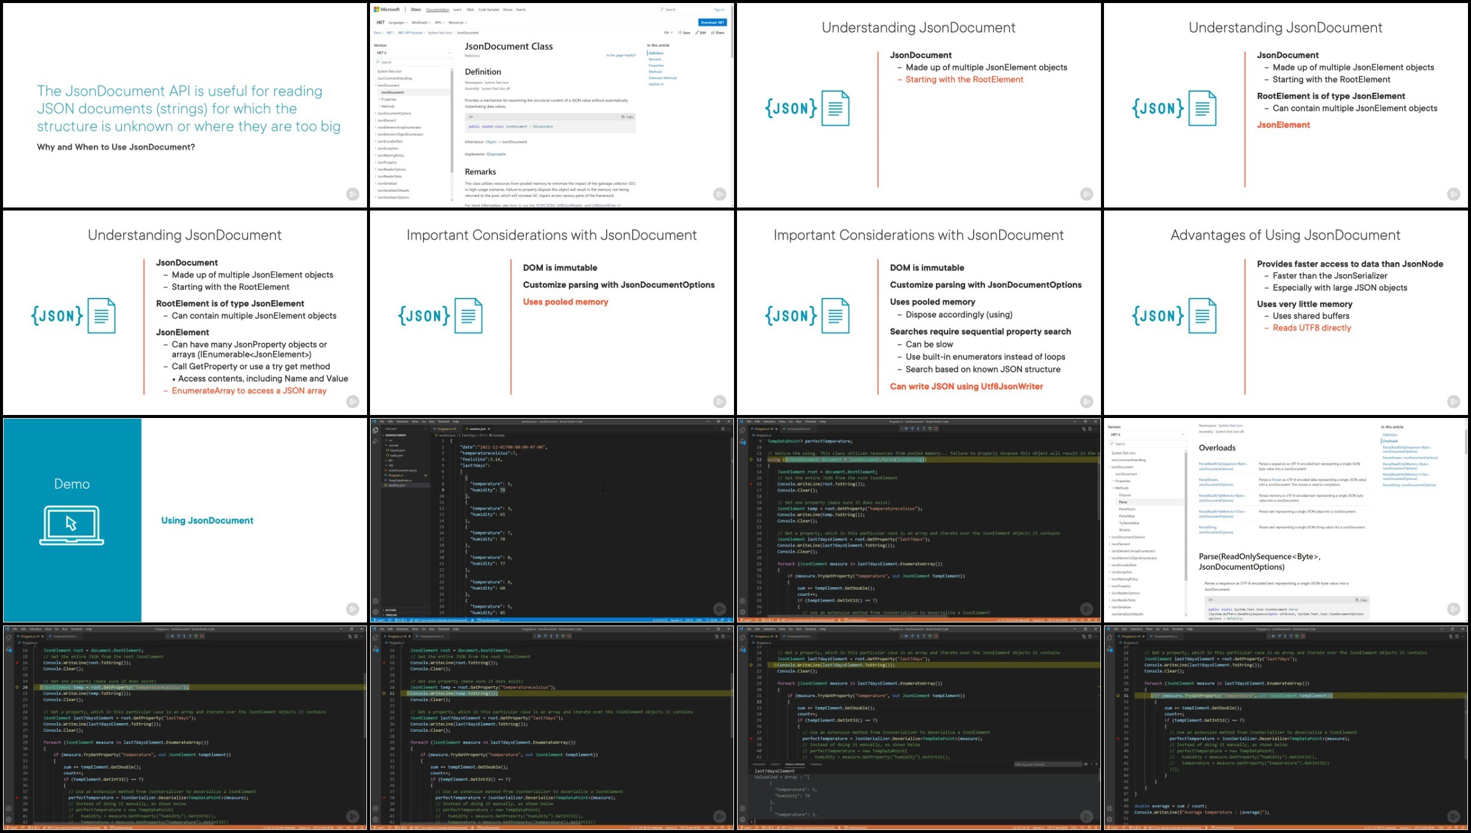Click the laptop Demo icon on the Demo slide
Screen dimensions: 1471x833
[x=72, y=525]
